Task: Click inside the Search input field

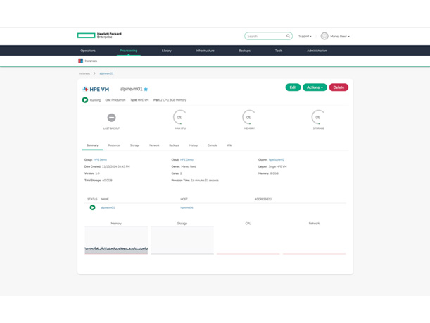Action: [x=265, y=36]
